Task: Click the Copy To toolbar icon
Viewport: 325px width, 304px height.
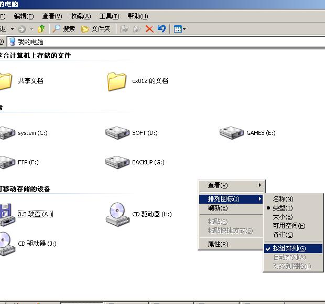Action: tap(137, 29)
